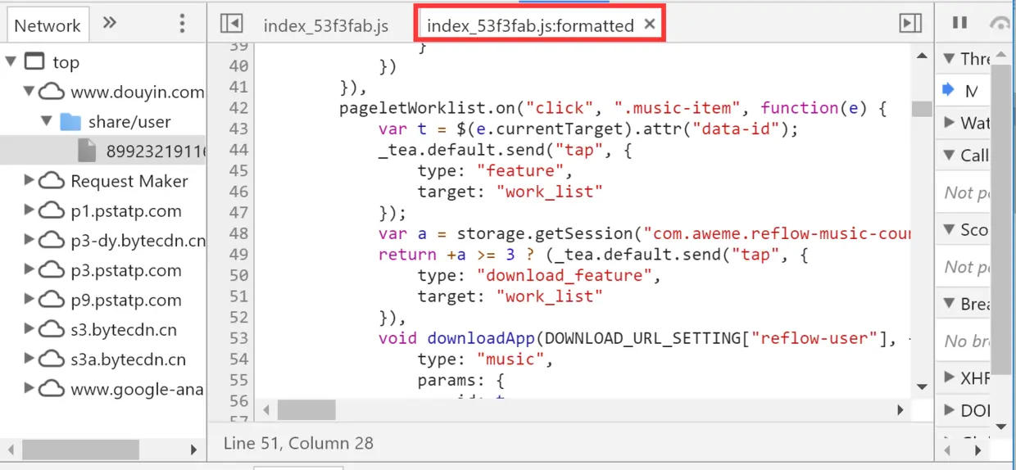Show more navigator tabs chevron
This screenshot has width=1016, height=470.
point(109,23)
